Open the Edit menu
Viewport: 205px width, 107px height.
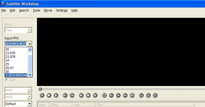(x=12, y=10)
